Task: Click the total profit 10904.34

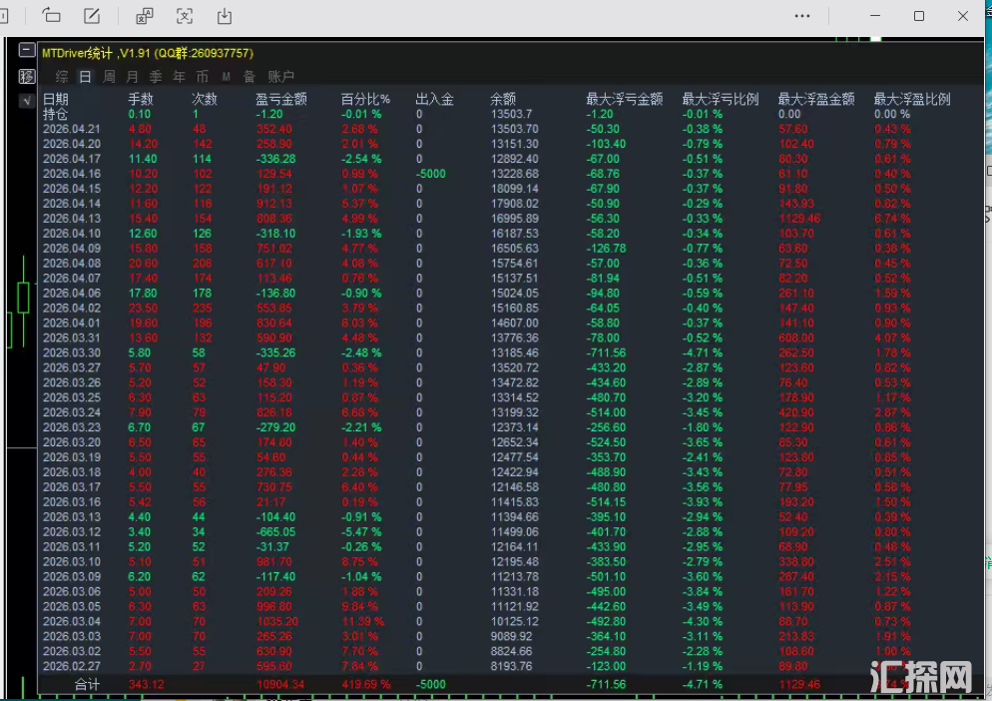Action: click(x=280, y=685)
